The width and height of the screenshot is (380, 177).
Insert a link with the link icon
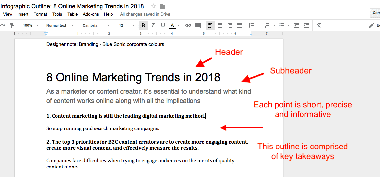pos(188,25)
